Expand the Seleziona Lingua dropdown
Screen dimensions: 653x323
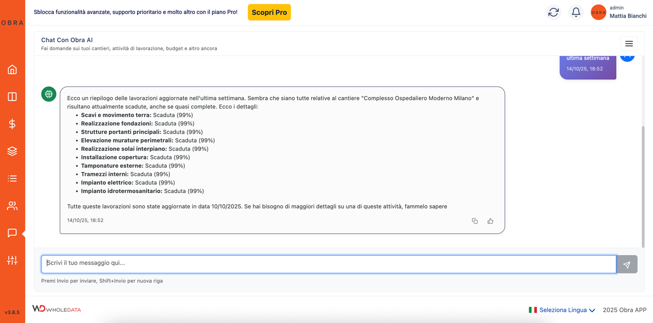[562, 310]
